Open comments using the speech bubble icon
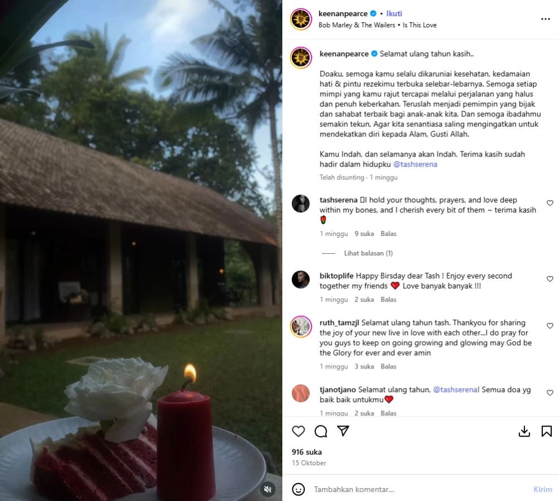This screenshot has width=559, height=501. [320, 431]
